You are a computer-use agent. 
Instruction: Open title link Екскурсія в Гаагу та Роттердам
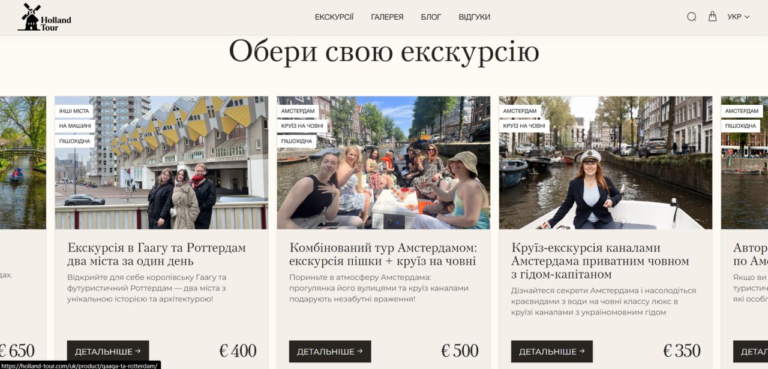[157, 255]
